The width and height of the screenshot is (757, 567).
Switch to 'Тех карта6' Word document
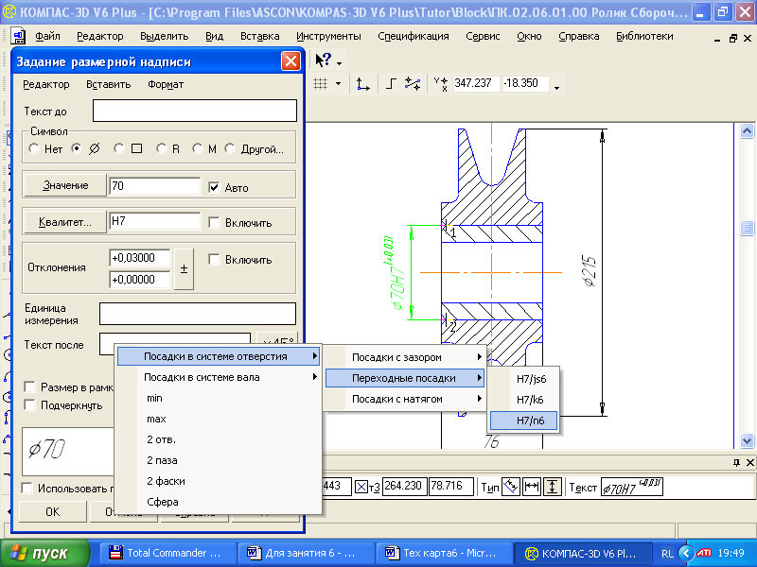coord(443,553)
